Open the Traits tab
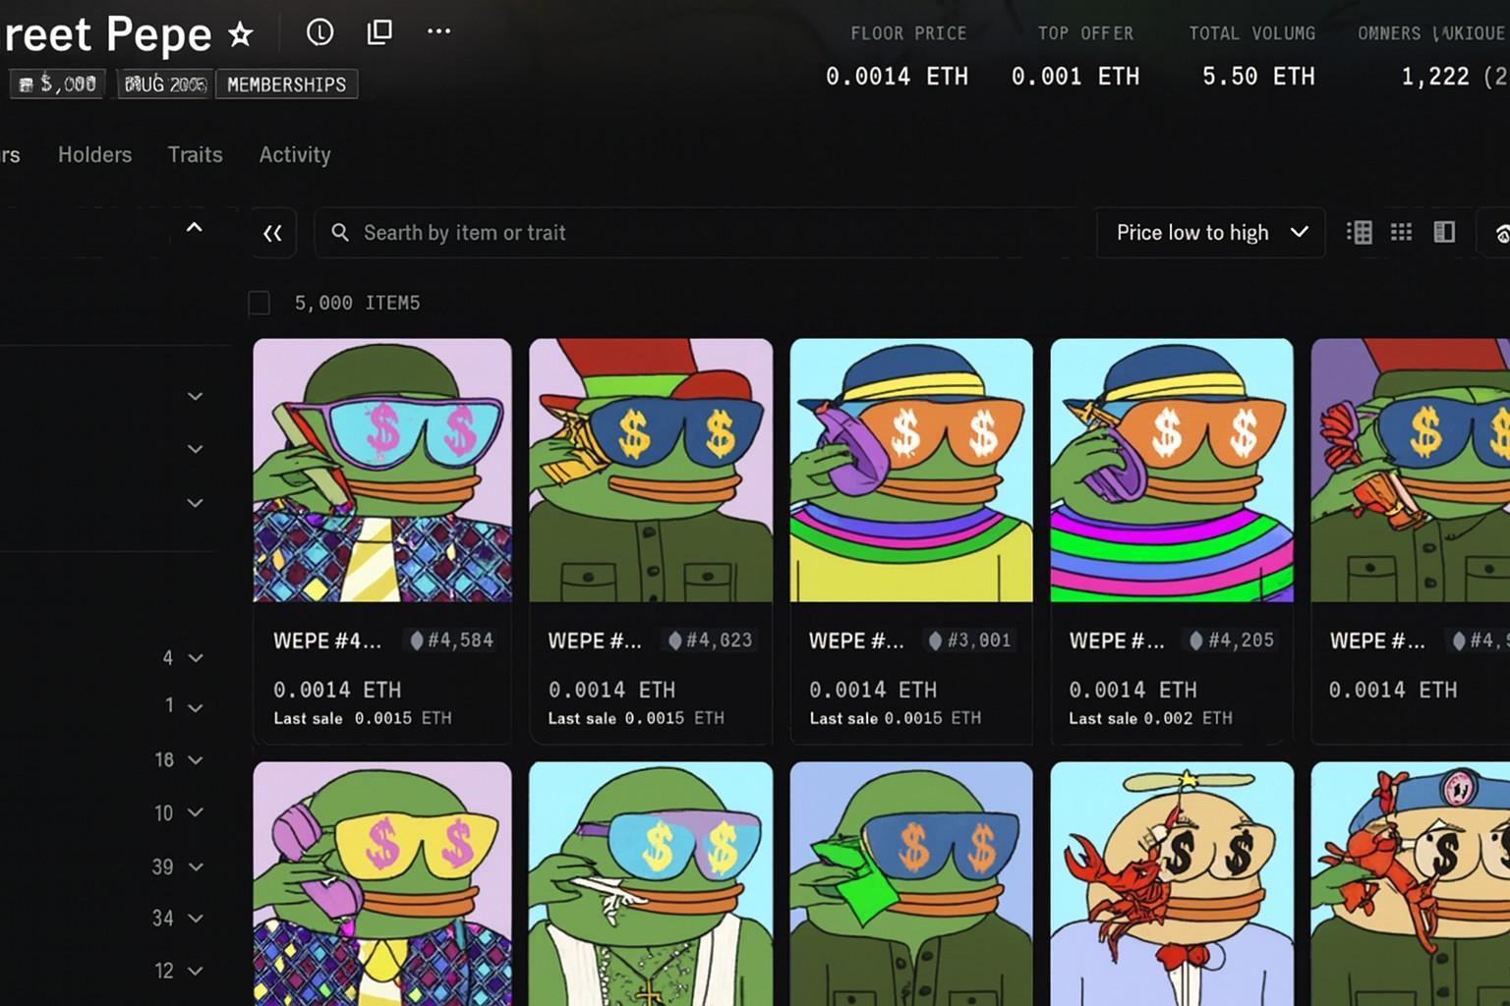The image size is (1510, 1006). [x=195, y=154]
